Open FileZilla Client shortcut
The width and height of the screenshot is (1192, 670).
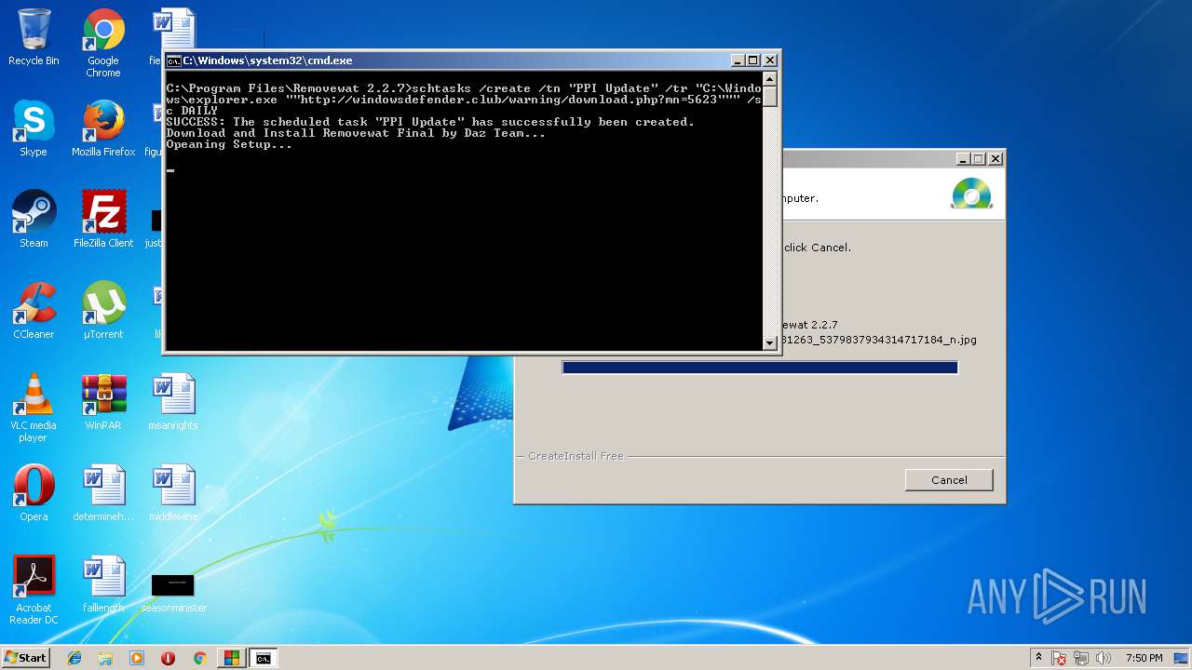click(103, 220)
